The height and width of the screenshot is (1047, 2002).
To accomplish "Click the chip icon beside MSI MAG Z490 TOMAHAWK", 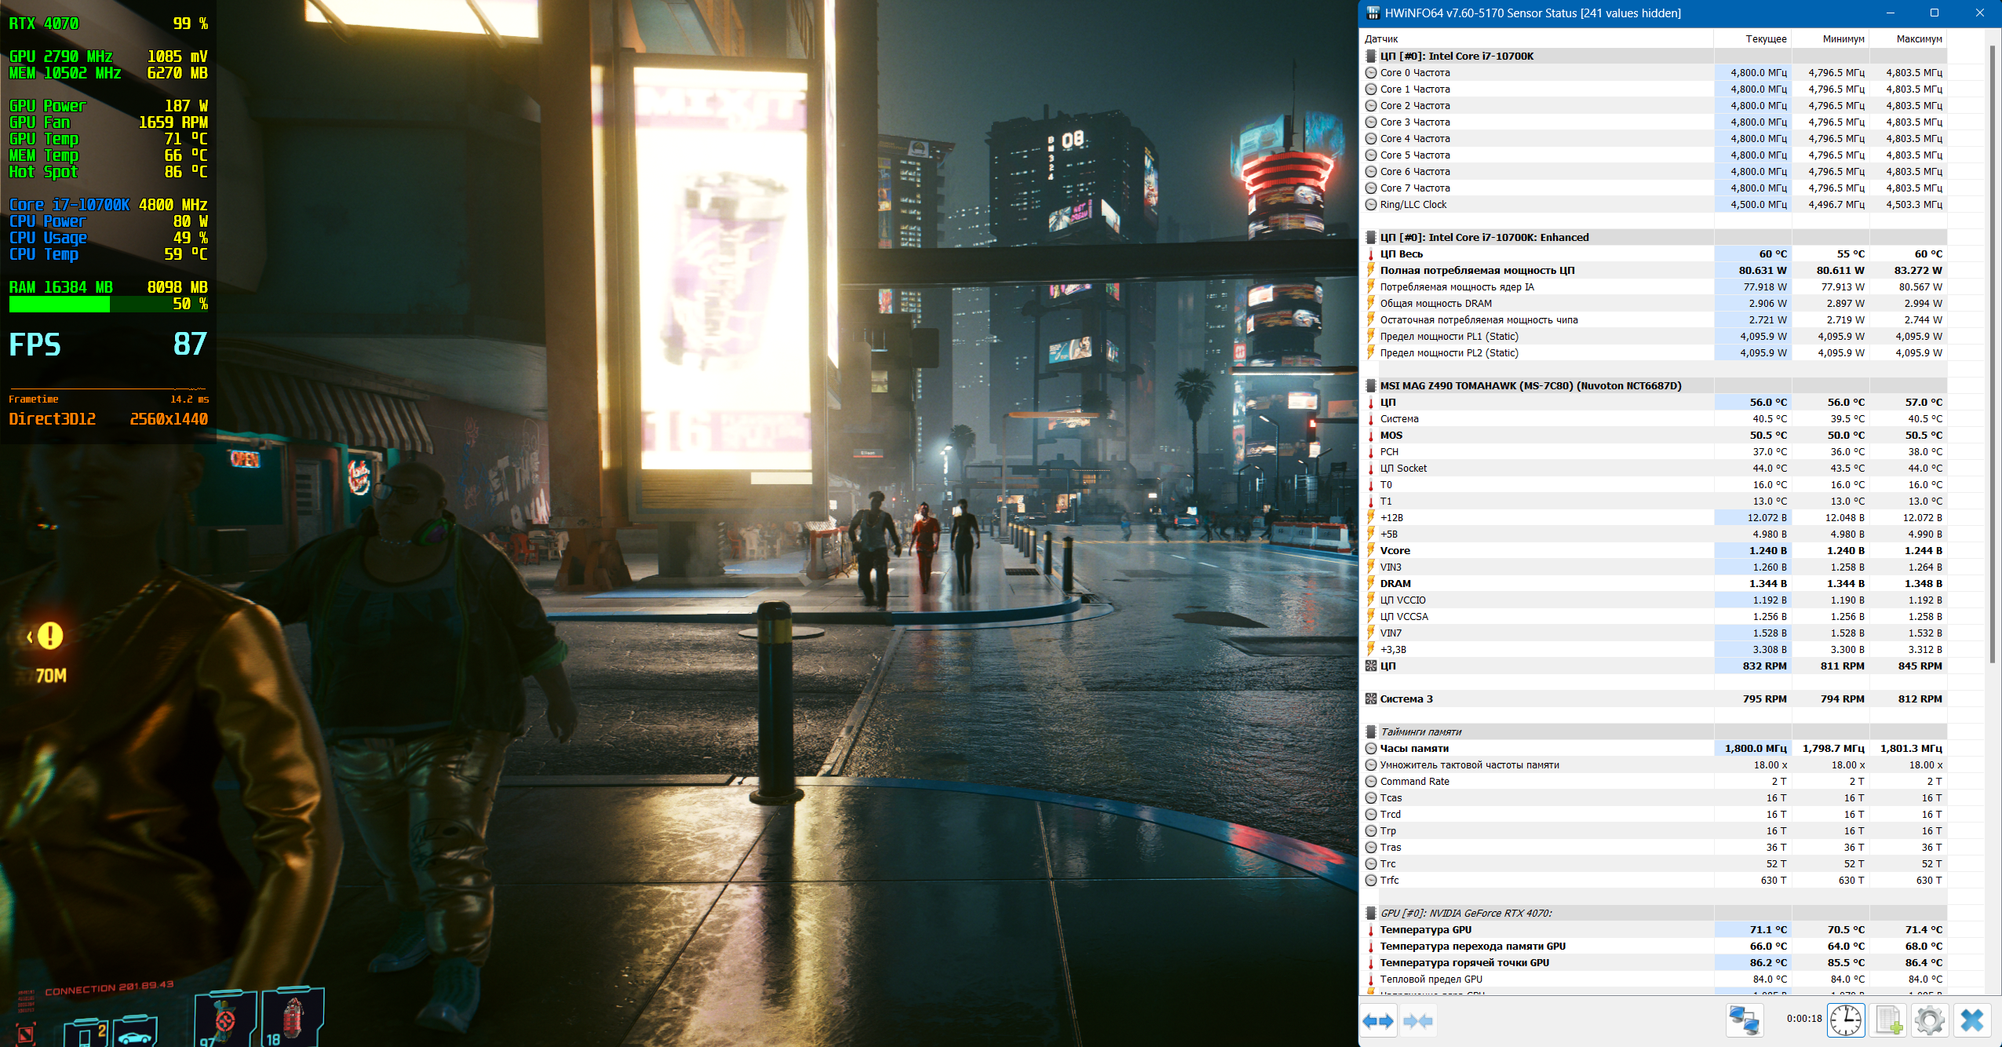I will (1371, 385).
